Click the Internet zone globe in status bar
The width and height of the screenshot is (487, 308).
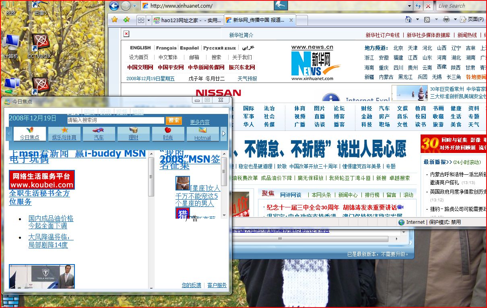tap(401, 222)
